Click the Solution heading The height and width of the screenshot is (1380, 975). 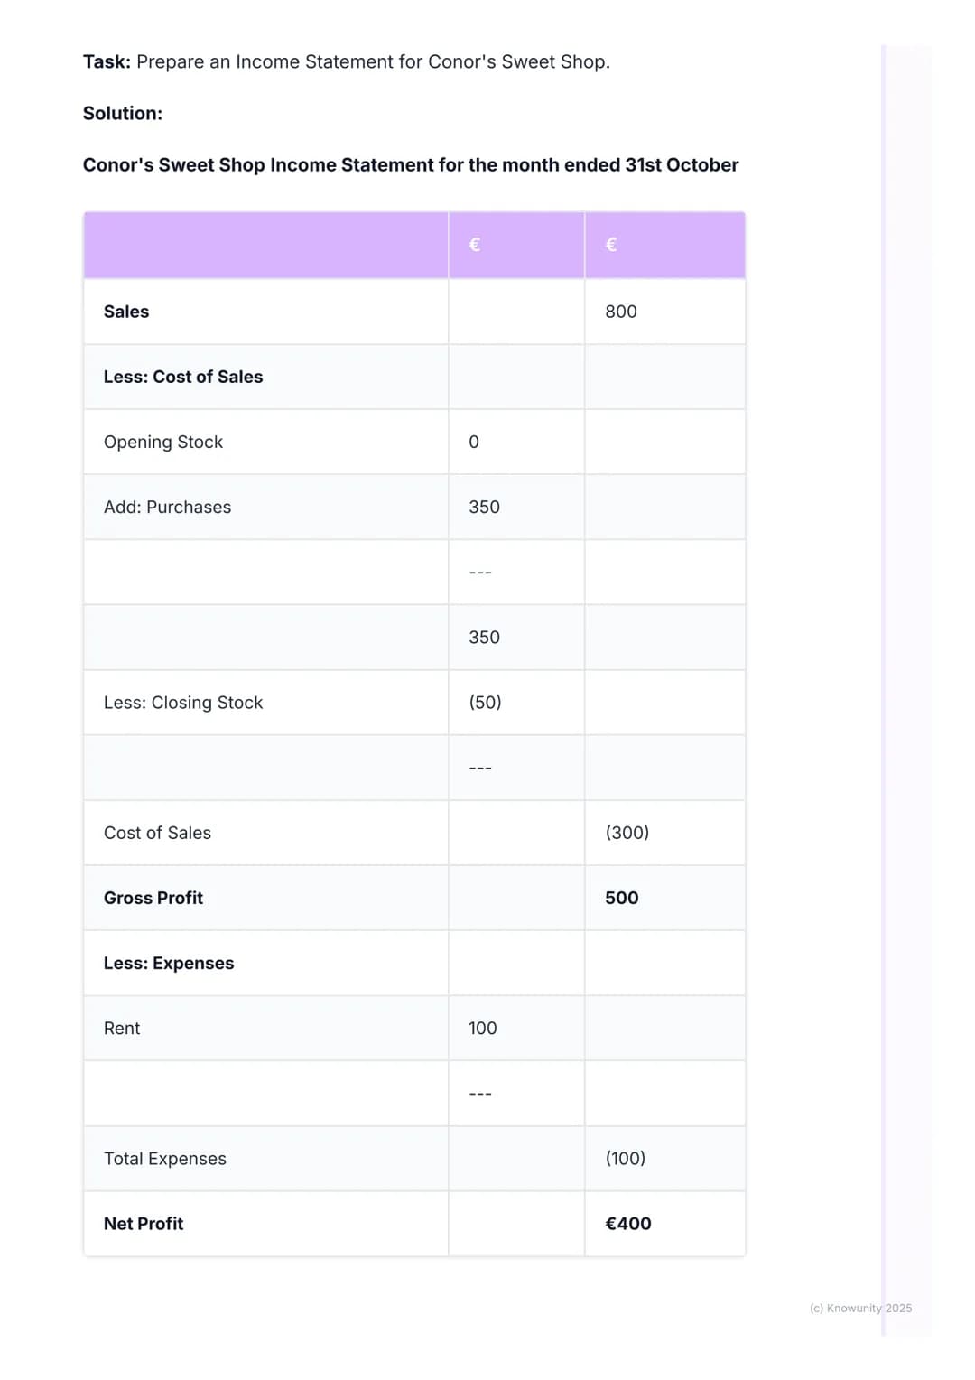click(123, 113)
